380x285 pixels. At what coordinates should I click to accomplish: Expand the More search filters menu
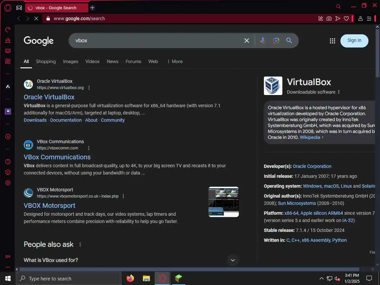(175, 61)
